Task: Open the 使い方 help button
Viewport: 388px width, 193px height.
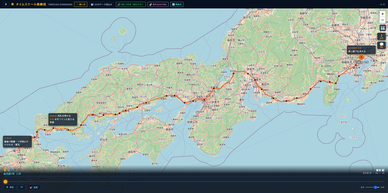Action: (x=81, y=5)
